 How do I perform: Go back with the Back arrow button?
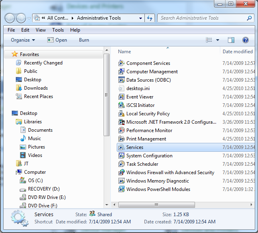tap(10, 18)
